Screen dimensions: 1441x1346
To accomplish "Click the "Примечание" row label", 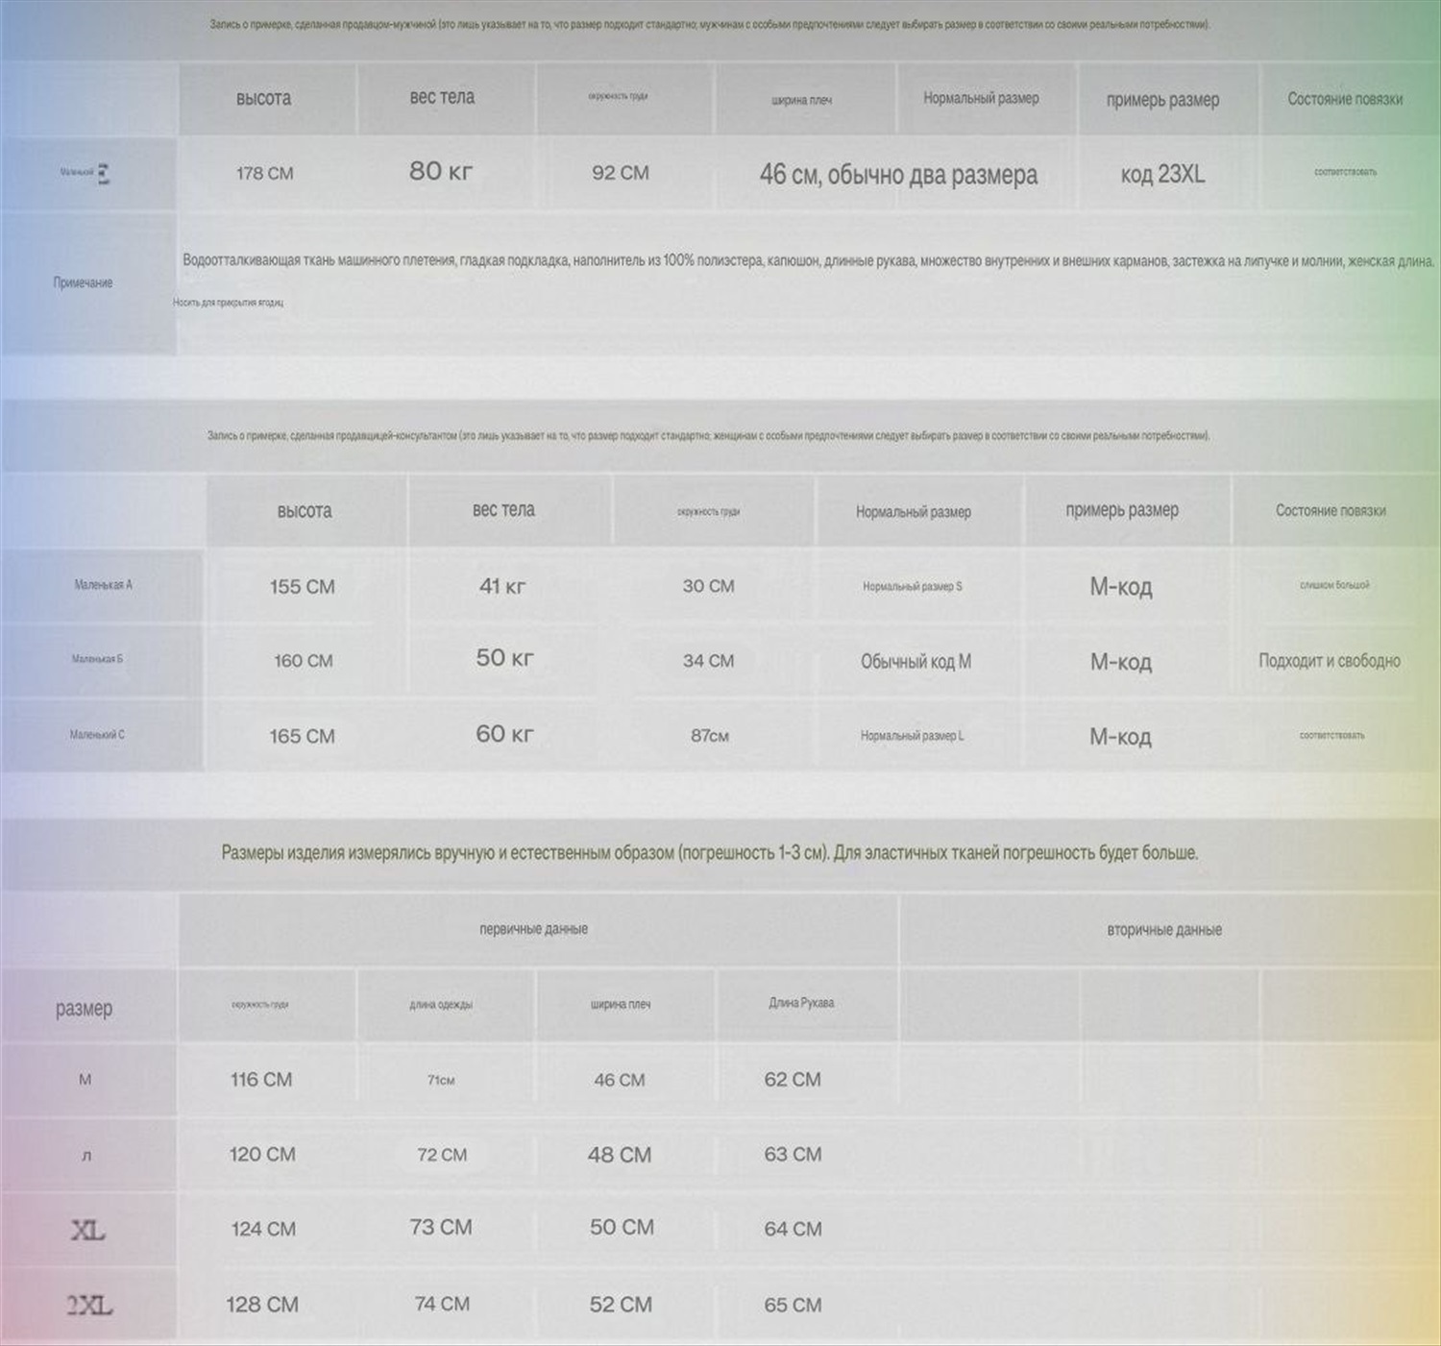I will pyautogui.click(x=84, y=282).
